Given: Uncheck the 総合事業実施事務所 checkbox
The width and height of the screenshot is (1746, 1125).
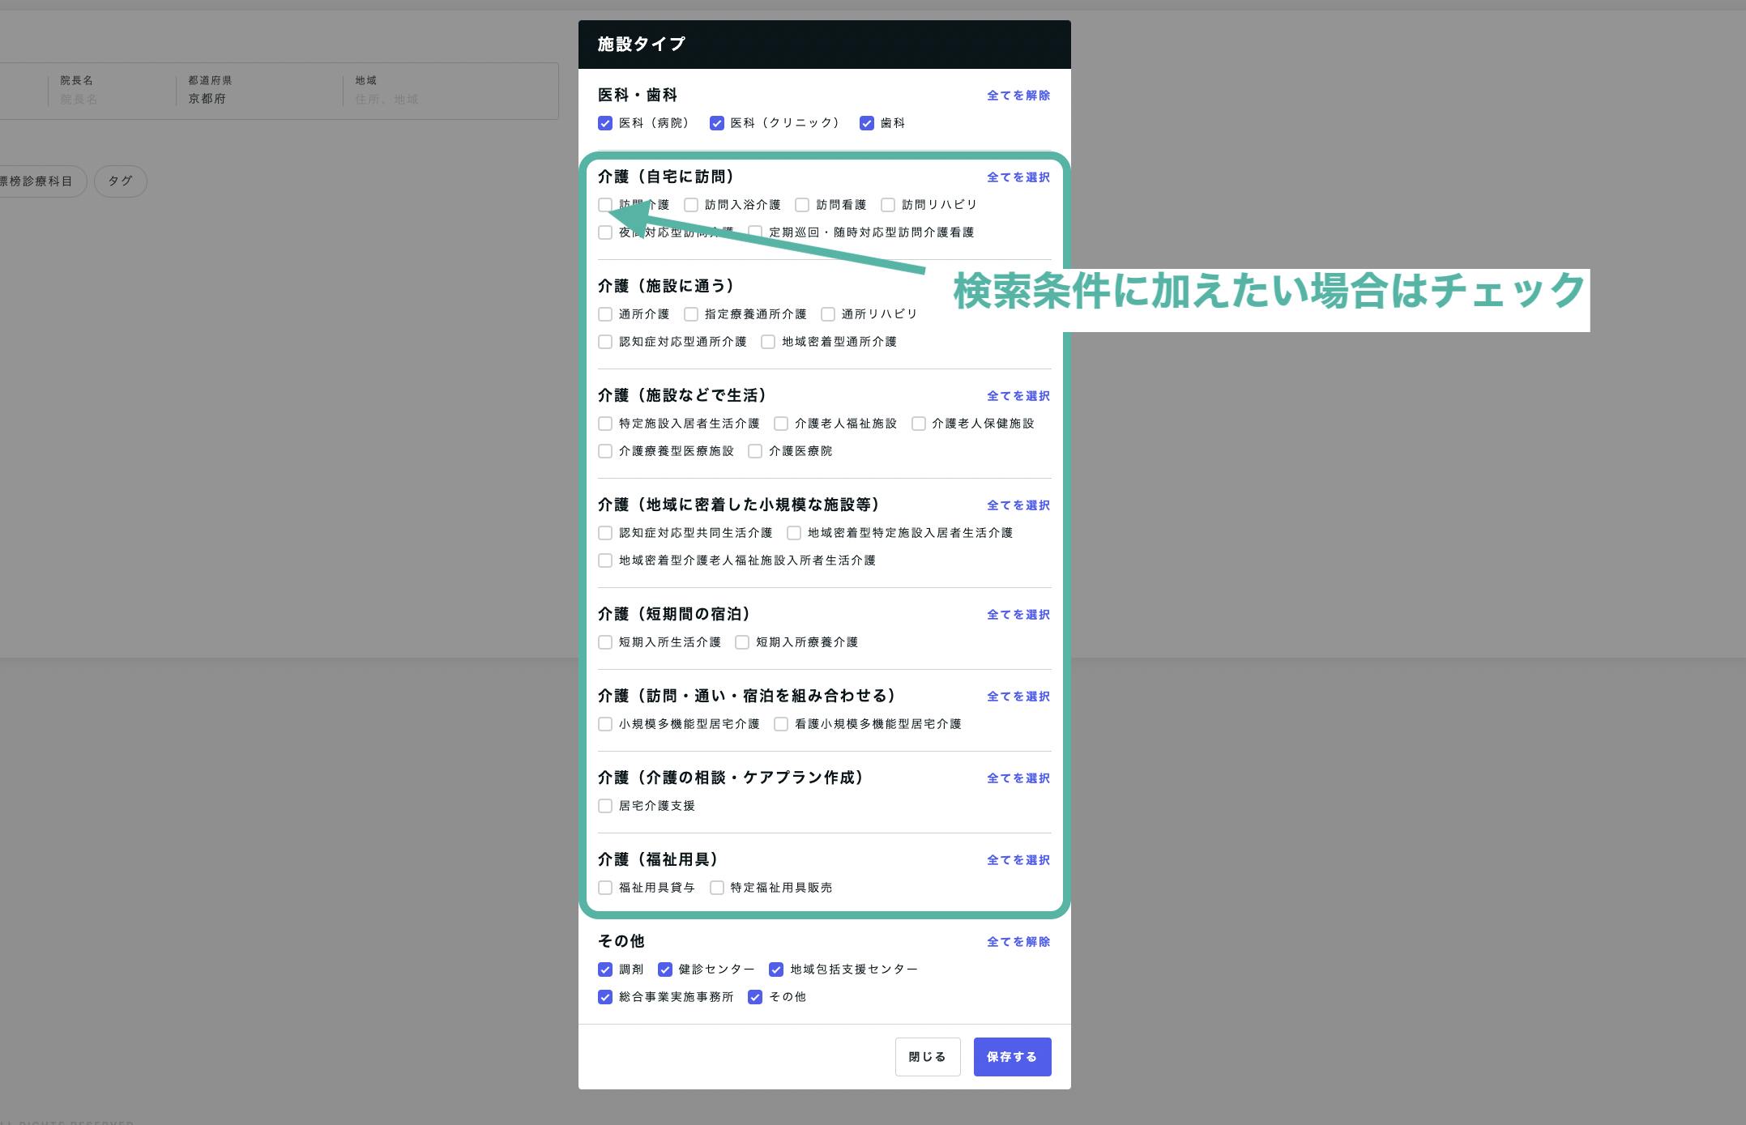Looking at the screenshot, I should point(605,997).
